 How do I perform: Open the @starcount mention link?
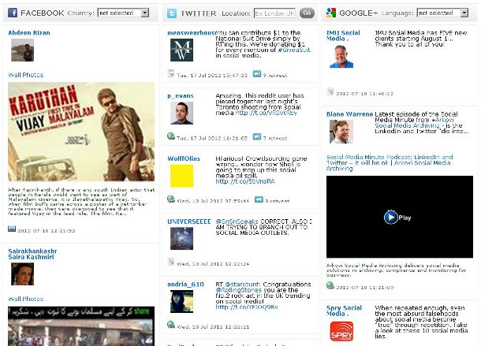click(x=243, y=285)
